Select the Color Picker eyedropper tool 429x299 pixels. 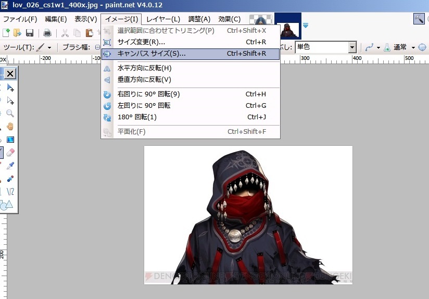pyautogui.click(x=10, y=166)
